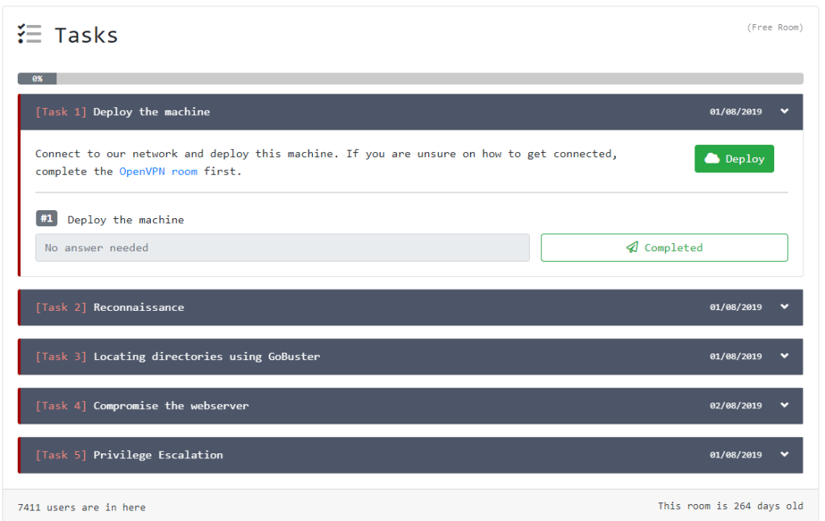Open Task 4 Compromise the webserver title

pyautogui.click(x=171, y=406)
